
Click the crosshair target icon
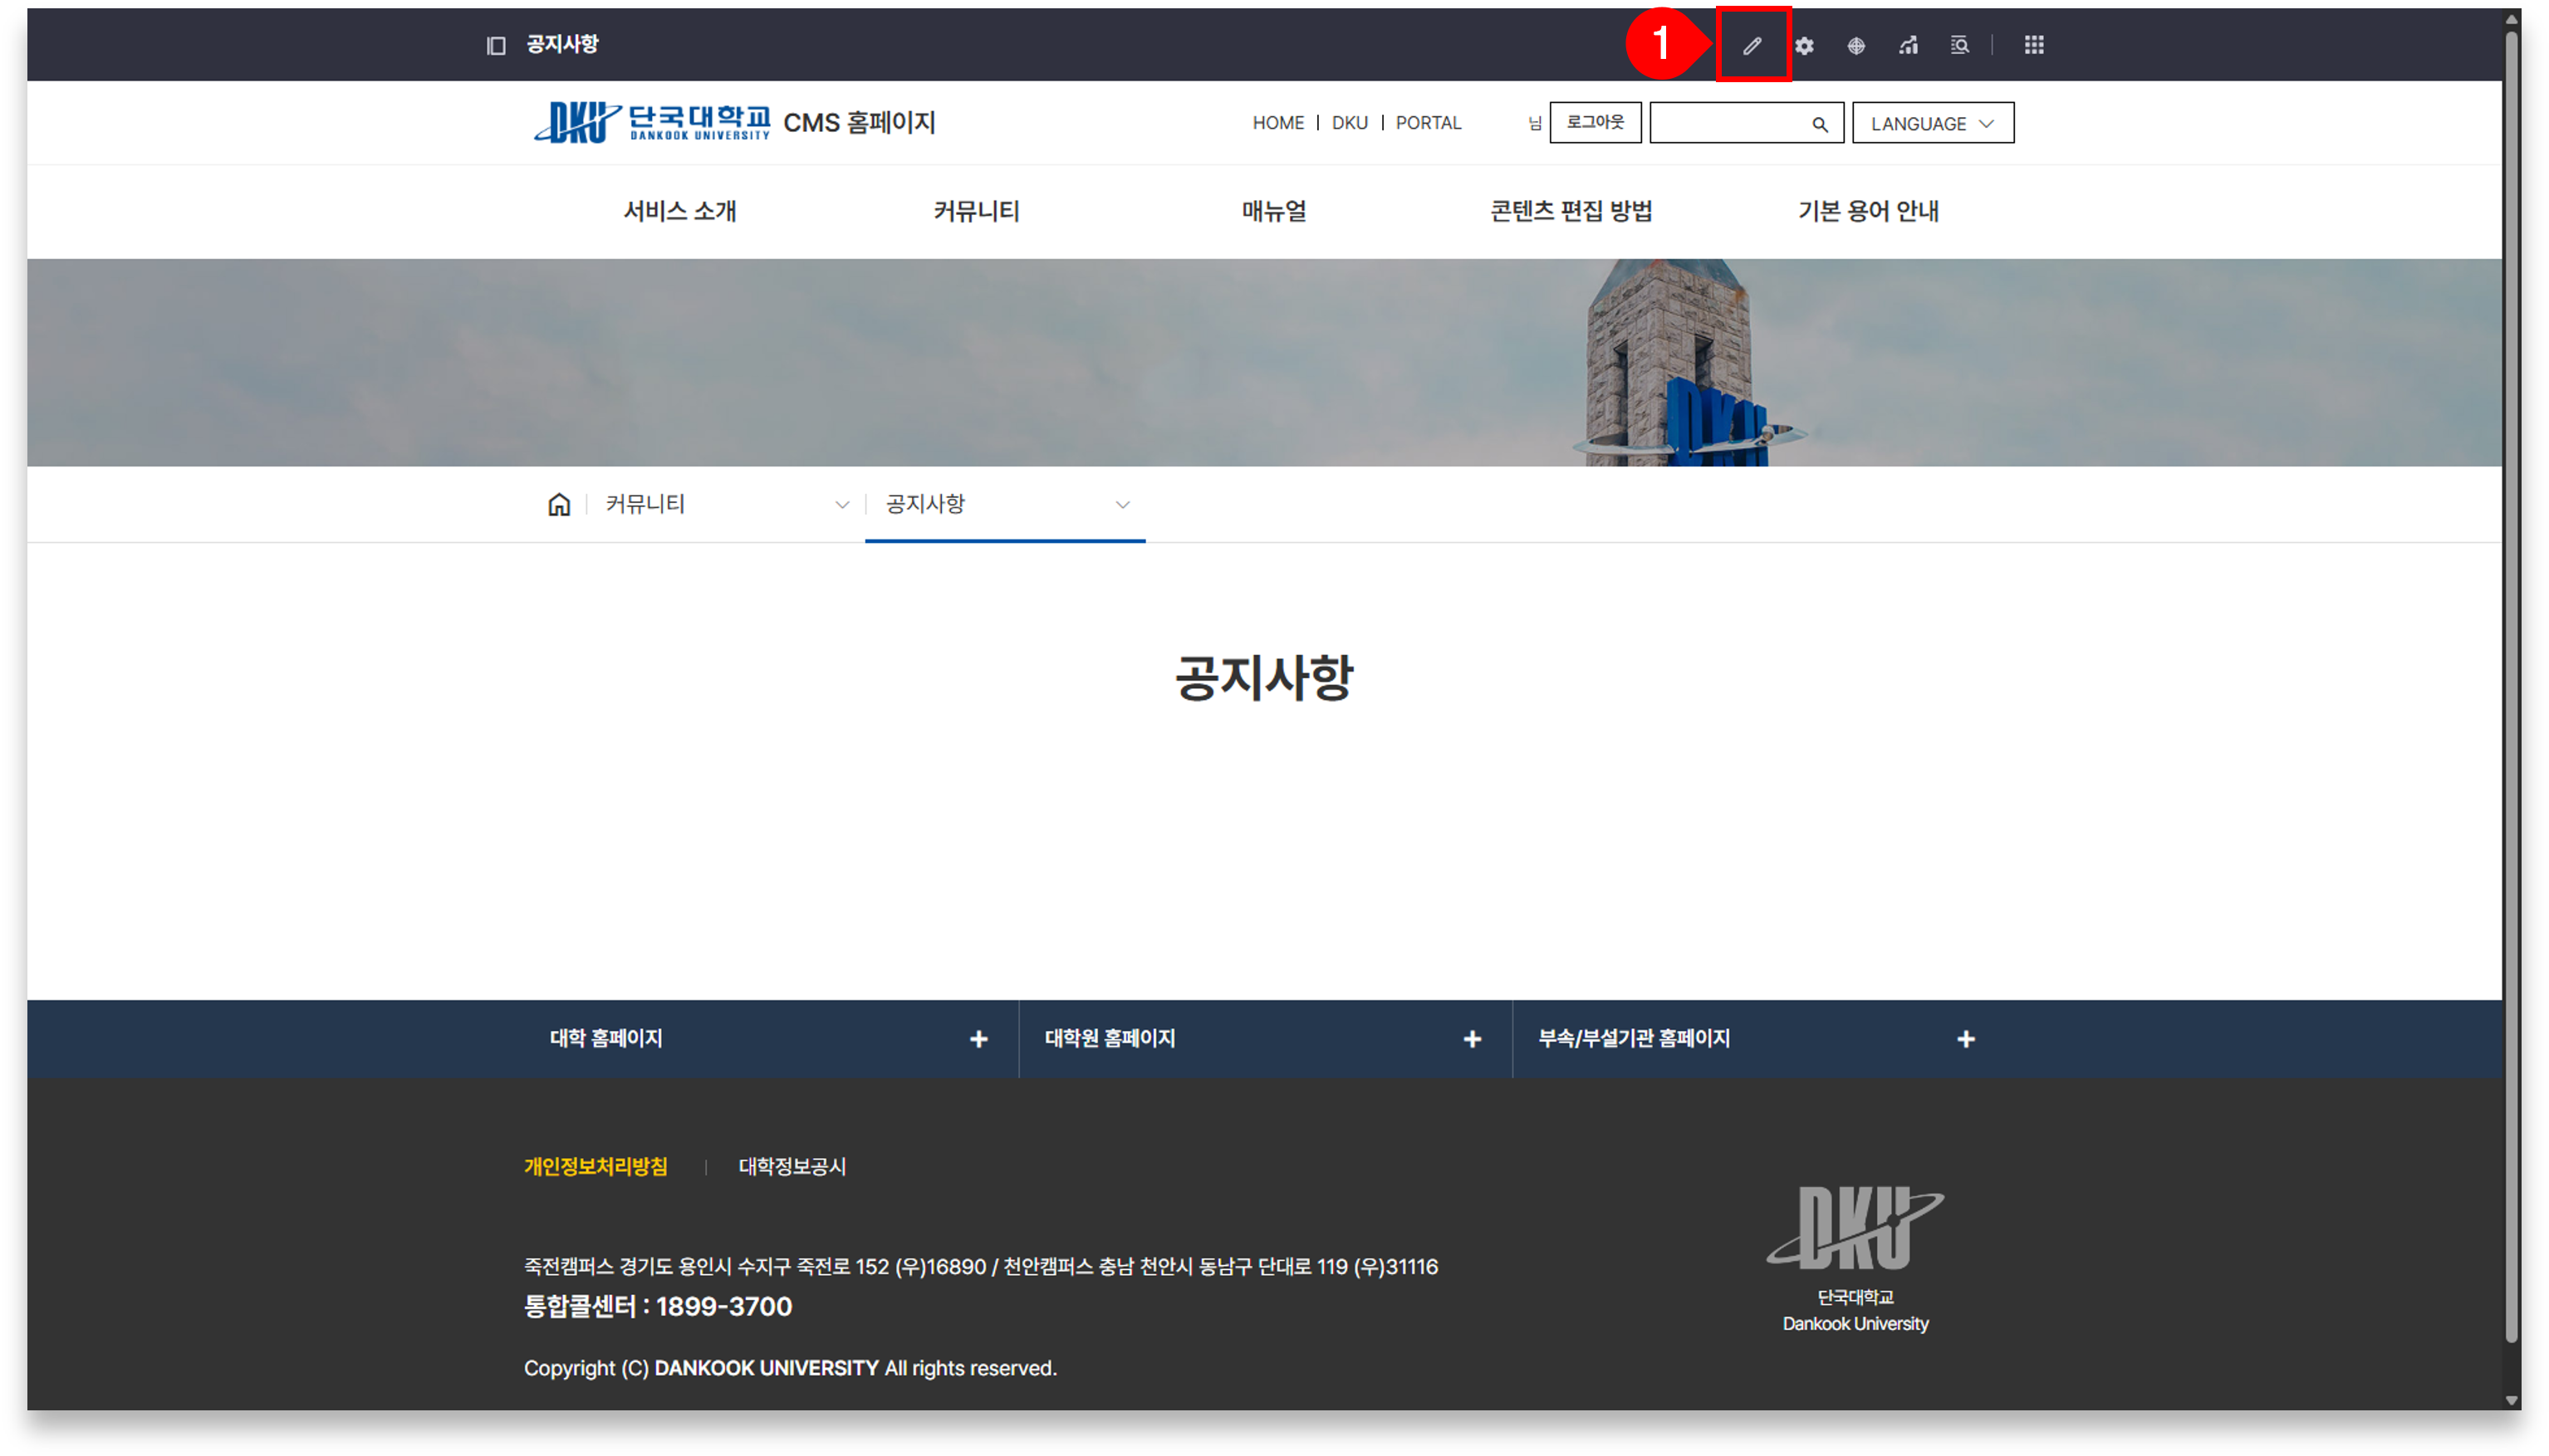1855,45
